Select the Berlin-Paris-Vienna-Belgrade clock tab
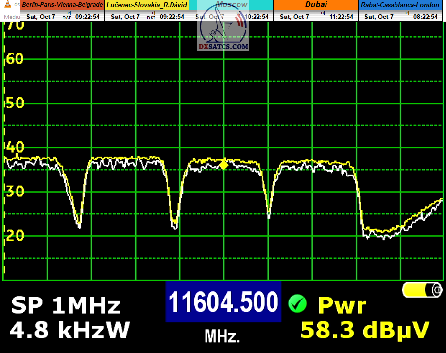Viewport: 446px width, 353px height. point(62,5)
